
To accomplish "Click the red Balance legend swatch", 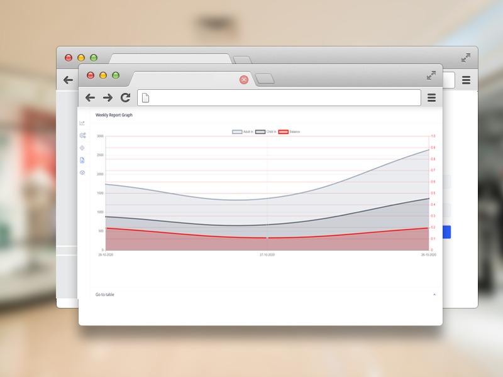I will [x=283, y=132].
